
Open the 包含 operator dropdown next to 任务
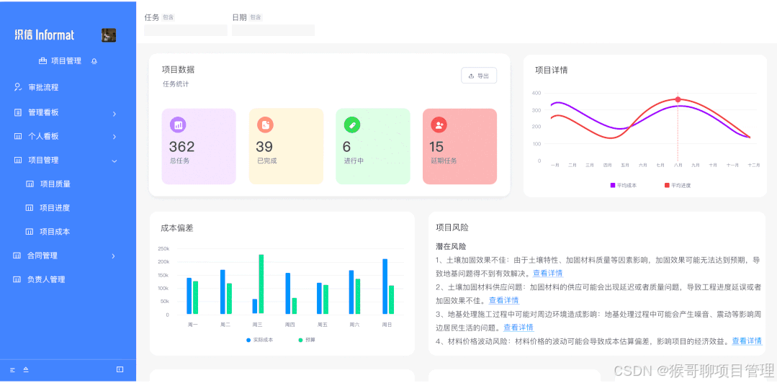coord(168,17)
